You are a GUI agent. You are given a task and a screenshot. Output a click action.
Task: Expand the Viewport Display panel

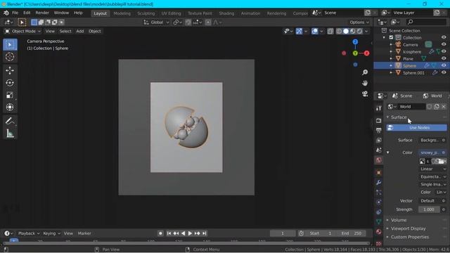(x=408, y=228)
